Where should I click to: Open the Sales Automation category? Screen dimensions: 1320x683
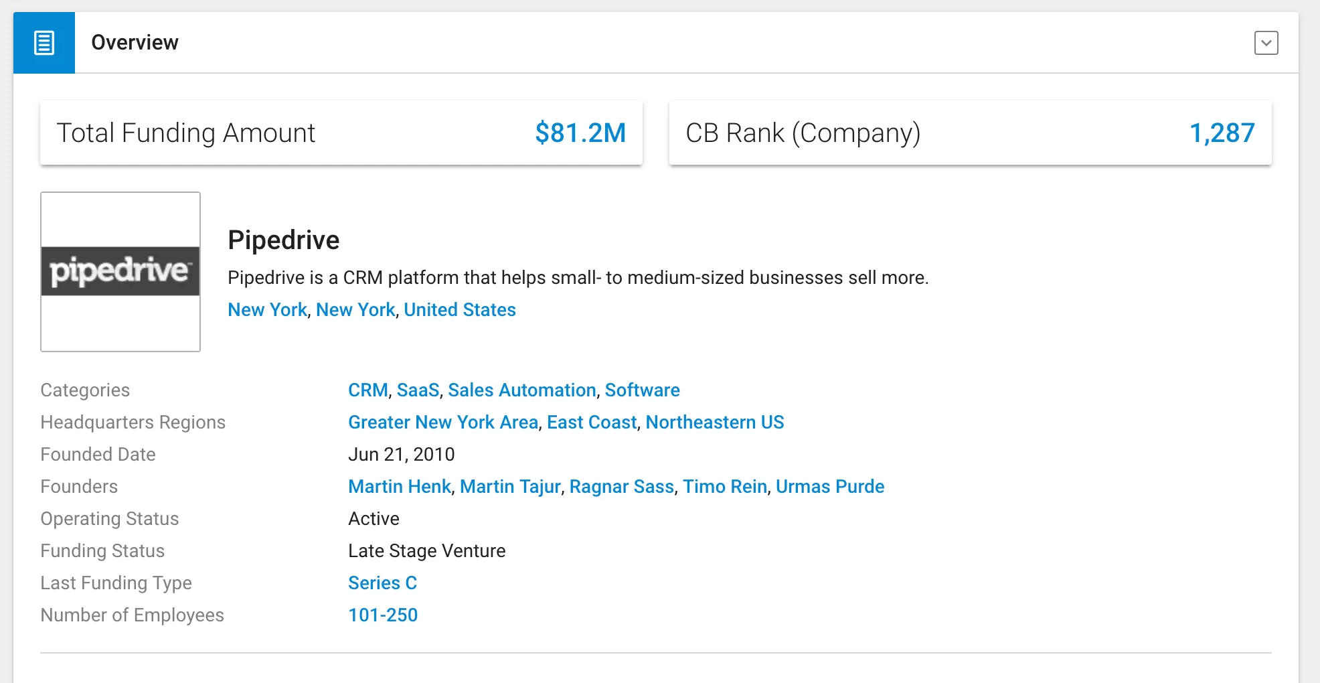tap(521, 390)
